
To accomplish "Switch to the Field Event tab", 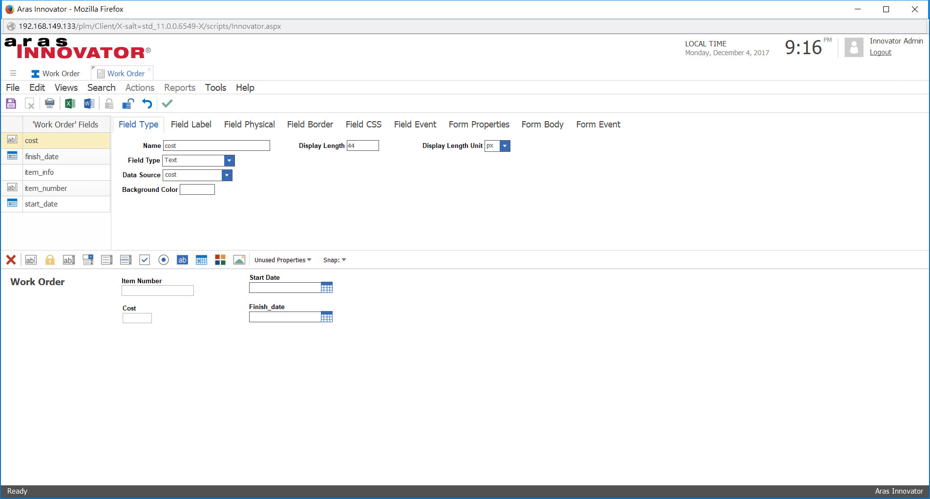I will pos(415,125).
